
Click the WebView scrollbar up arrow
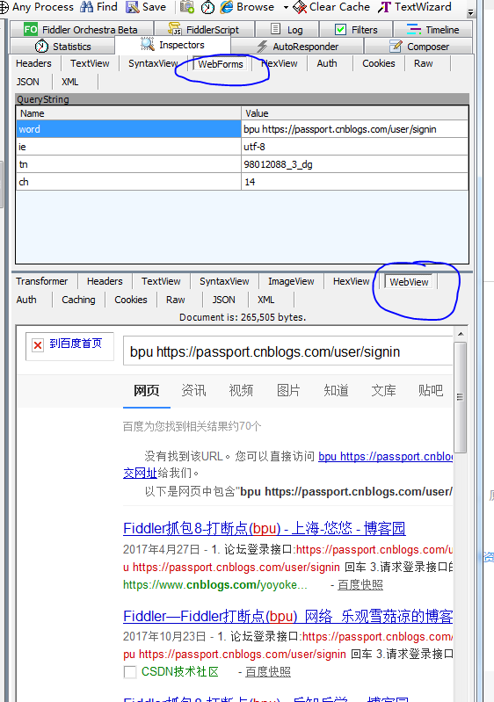click(461, 335)
